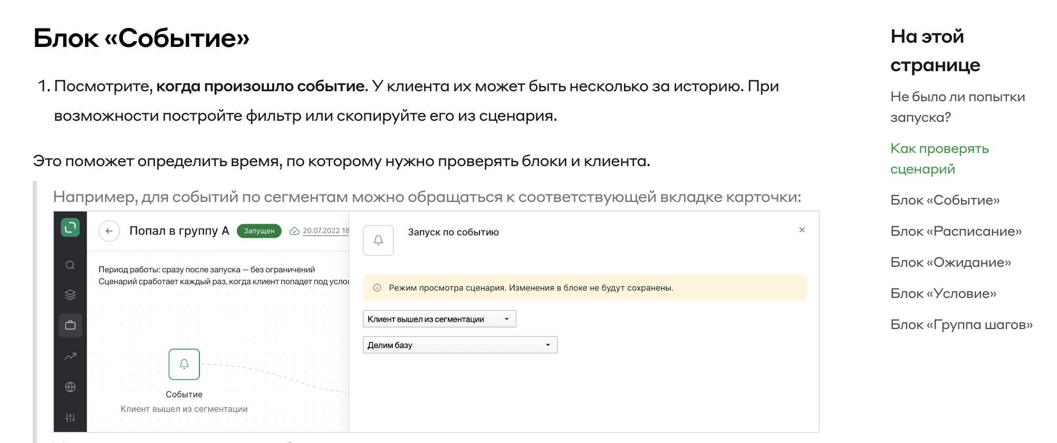Click the cloud saved icon near date
Screen dimensions: 1057x443
point(295,231)
